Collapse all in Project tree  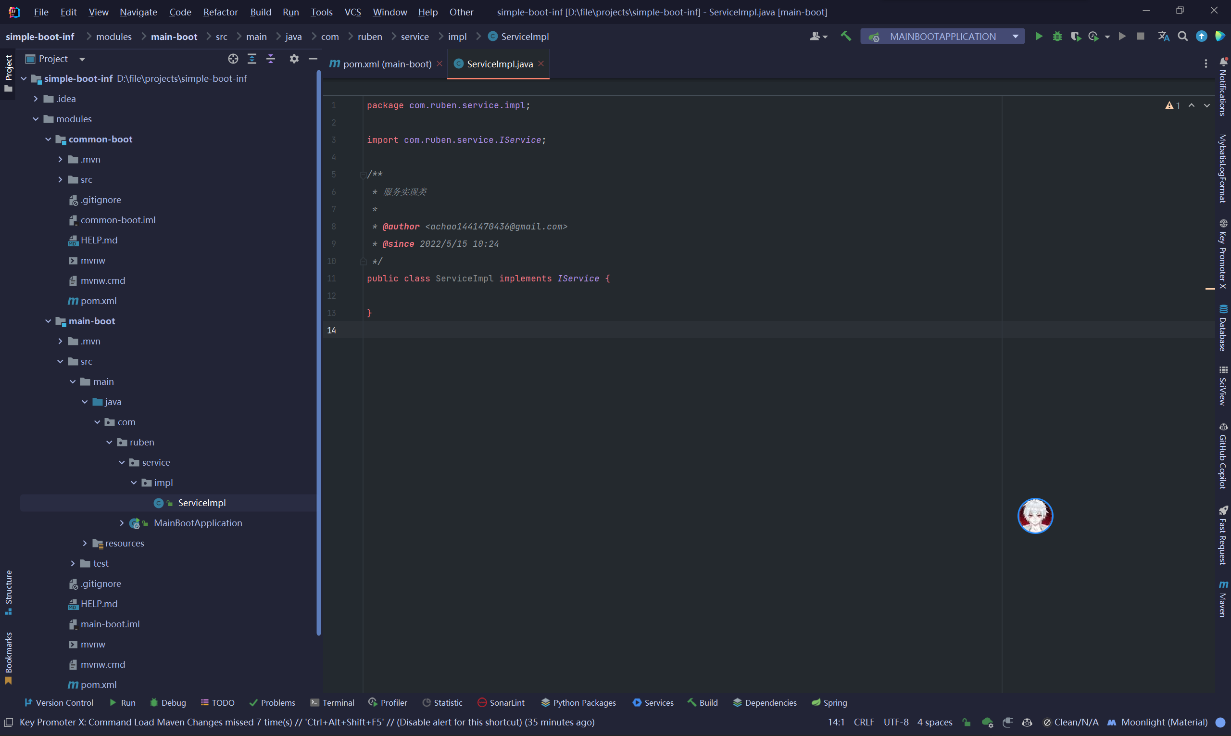(271, 59)
